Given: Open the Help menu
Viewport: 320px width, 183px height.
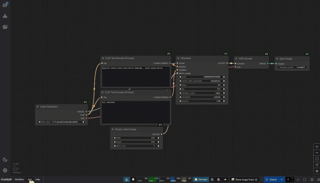Looking at the screenshot, I should coord(38,180).
